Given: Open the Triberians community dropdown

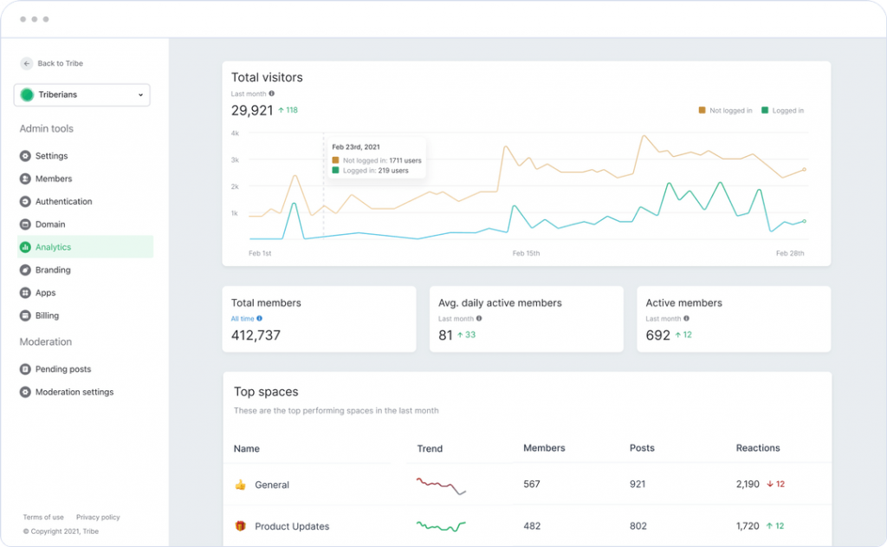Looking at the screenshot, I should click(82, 95).
